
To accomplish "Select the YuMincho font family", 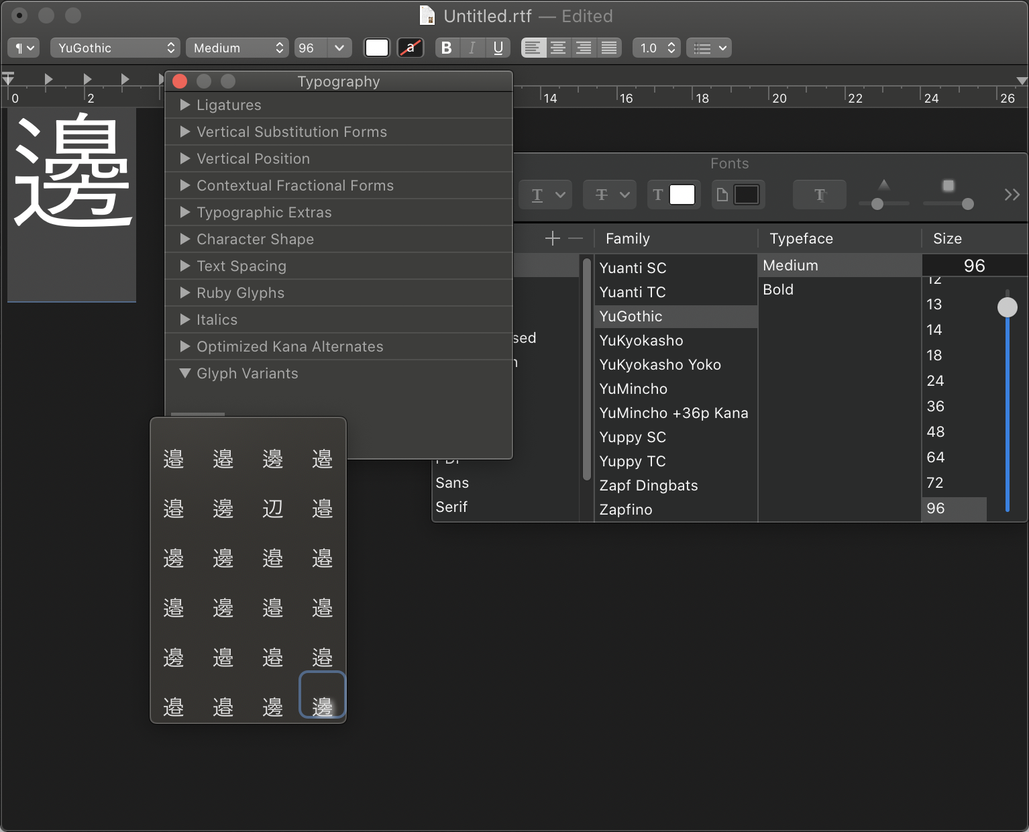I will coord(633,388).
